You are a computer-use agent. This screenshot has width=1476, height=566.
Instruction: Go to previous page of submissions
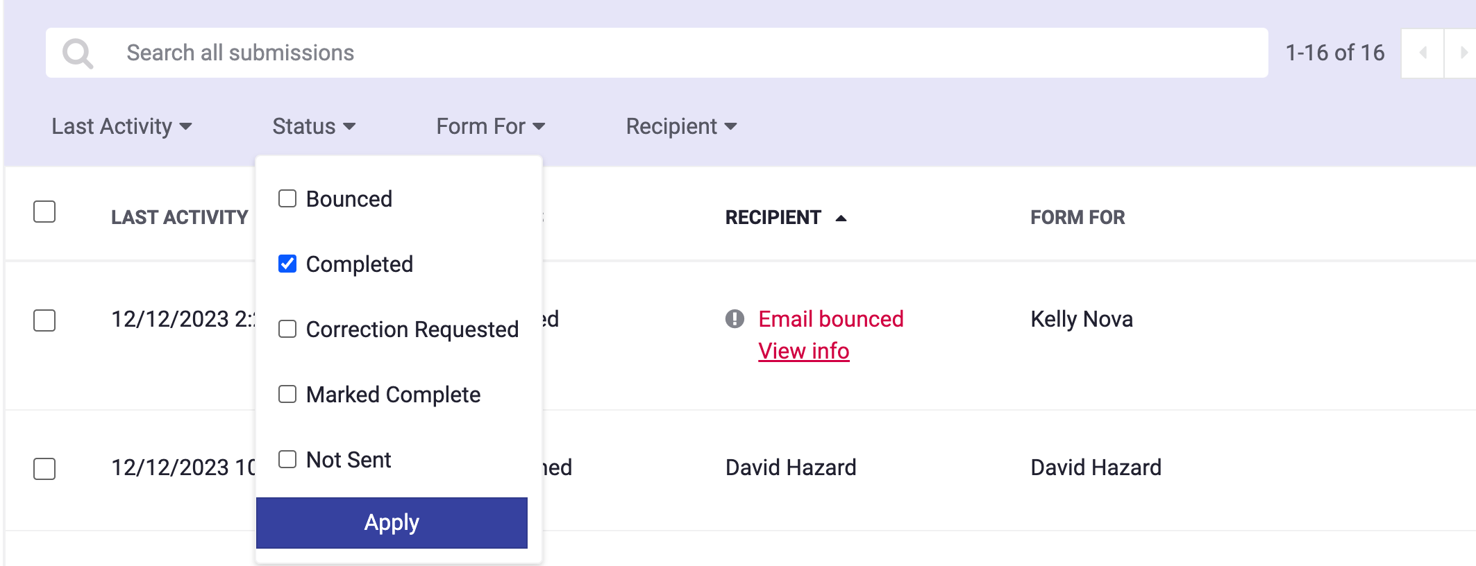pyautogui.click(x=1423, y=53)
